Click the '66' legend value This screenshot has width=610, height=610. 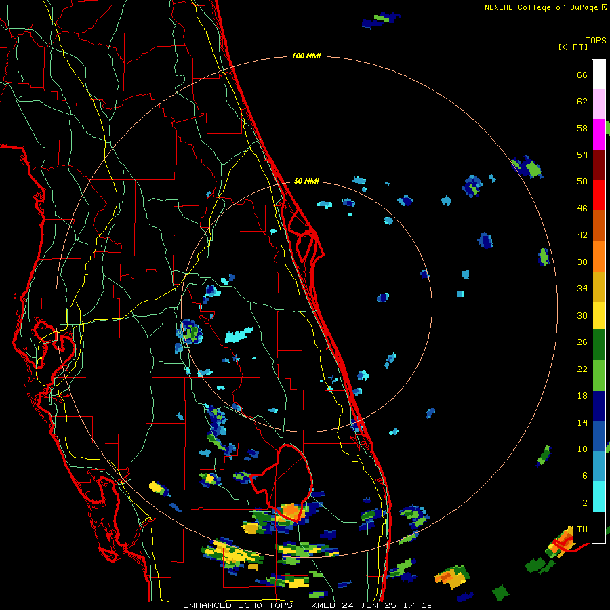click(582, 75)
